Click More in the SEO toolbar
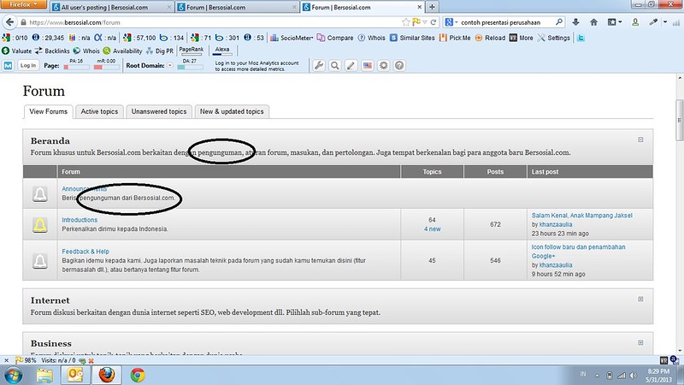Viewport: 684px width, 385px height. click(x=522, y=38)
